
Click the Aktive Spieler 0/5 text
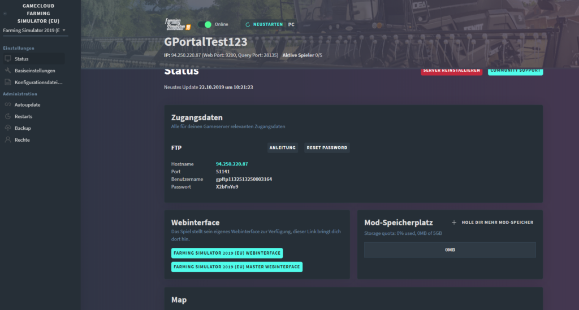(x=303, y=55)
